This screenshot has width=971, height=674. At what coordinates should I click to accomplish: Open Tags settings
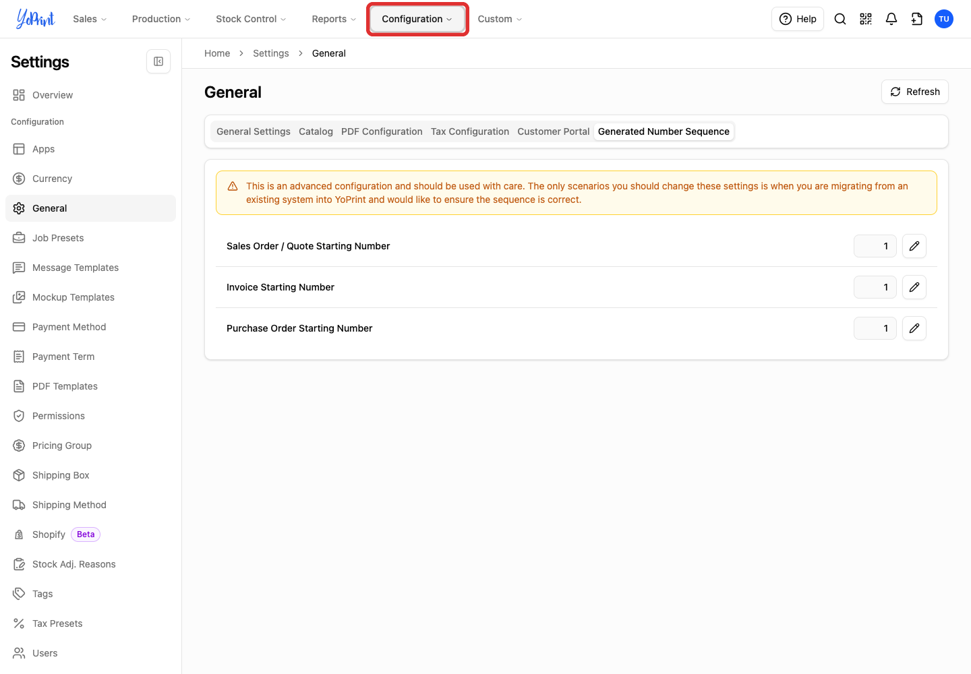pos(90,594)
